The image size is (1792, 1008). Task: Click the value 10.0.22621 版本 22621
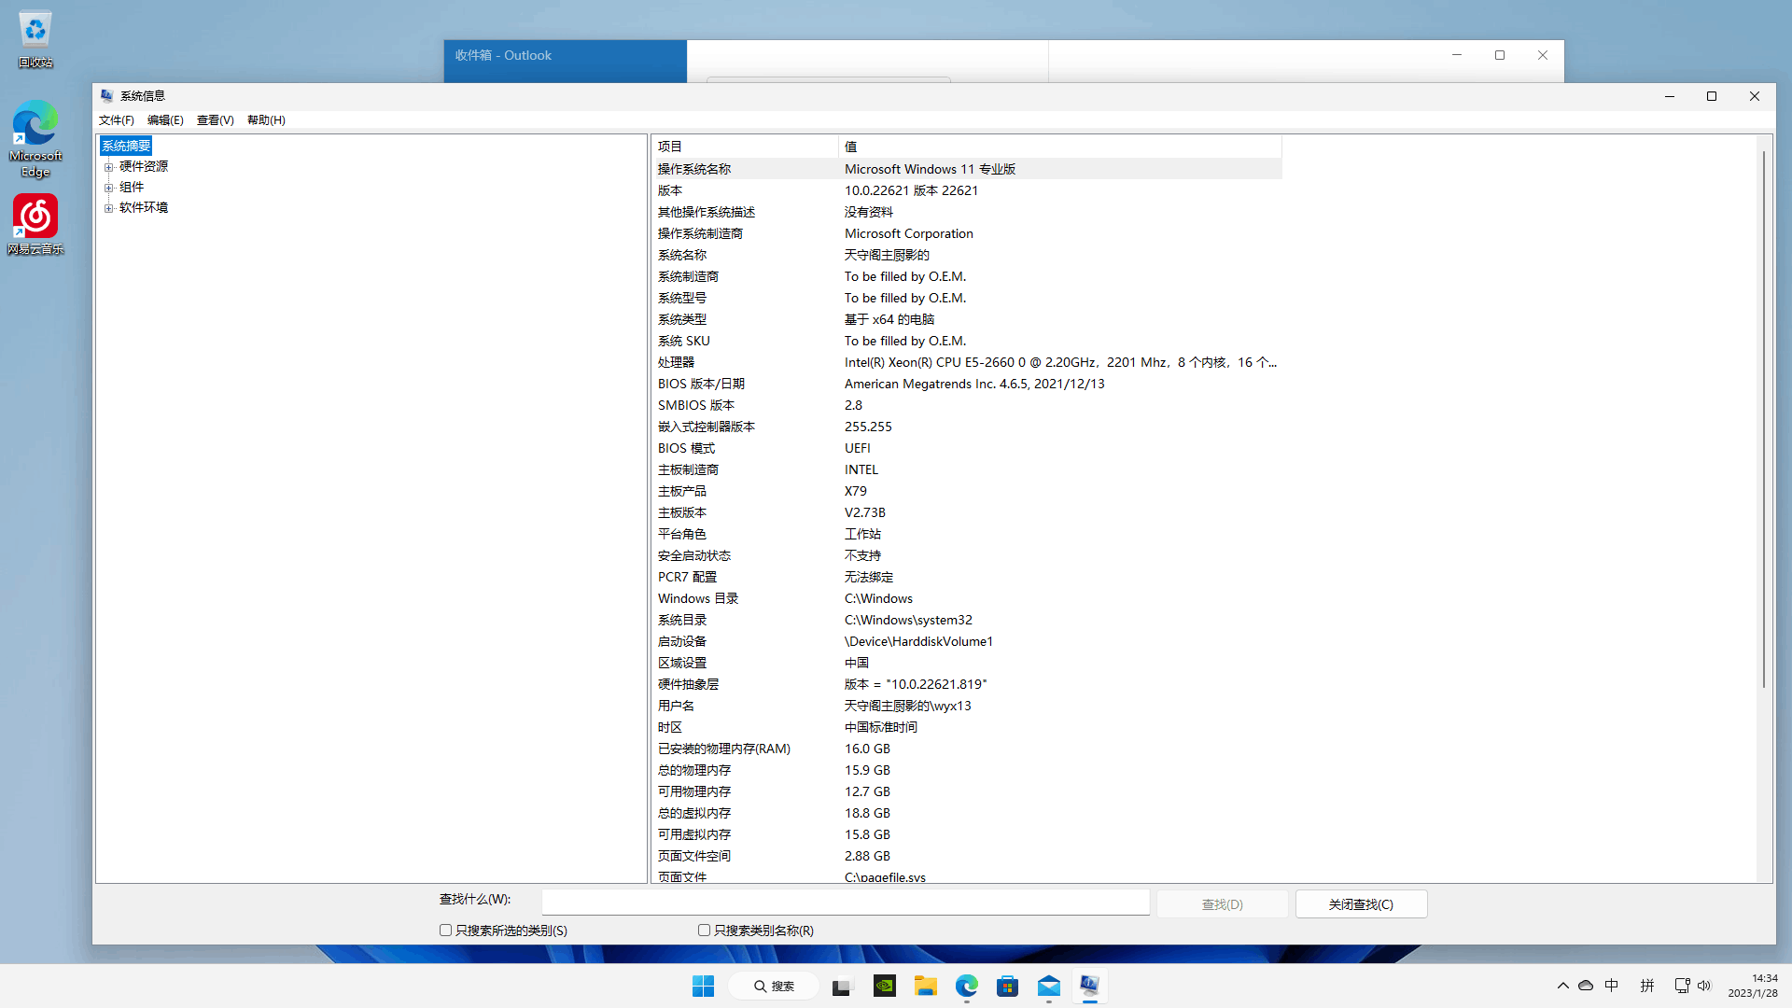click(x=911, y=190)
